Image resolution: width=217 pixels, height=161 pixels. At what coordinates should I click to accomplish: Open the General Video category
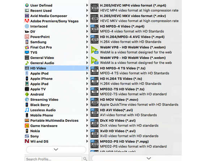click(57, 58)
